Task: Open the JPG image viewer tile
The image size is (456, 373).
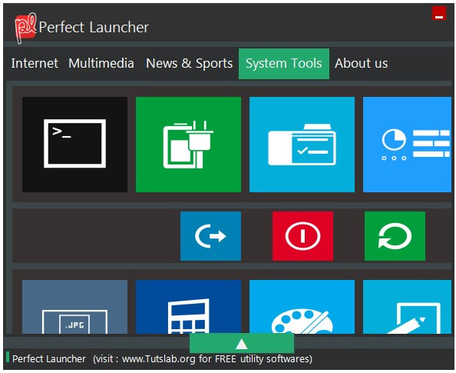Action: tap(74, 307)
